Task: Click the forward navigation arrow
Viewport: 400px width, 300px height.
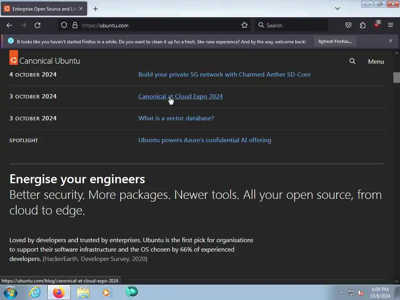Action: coord(23,25)
